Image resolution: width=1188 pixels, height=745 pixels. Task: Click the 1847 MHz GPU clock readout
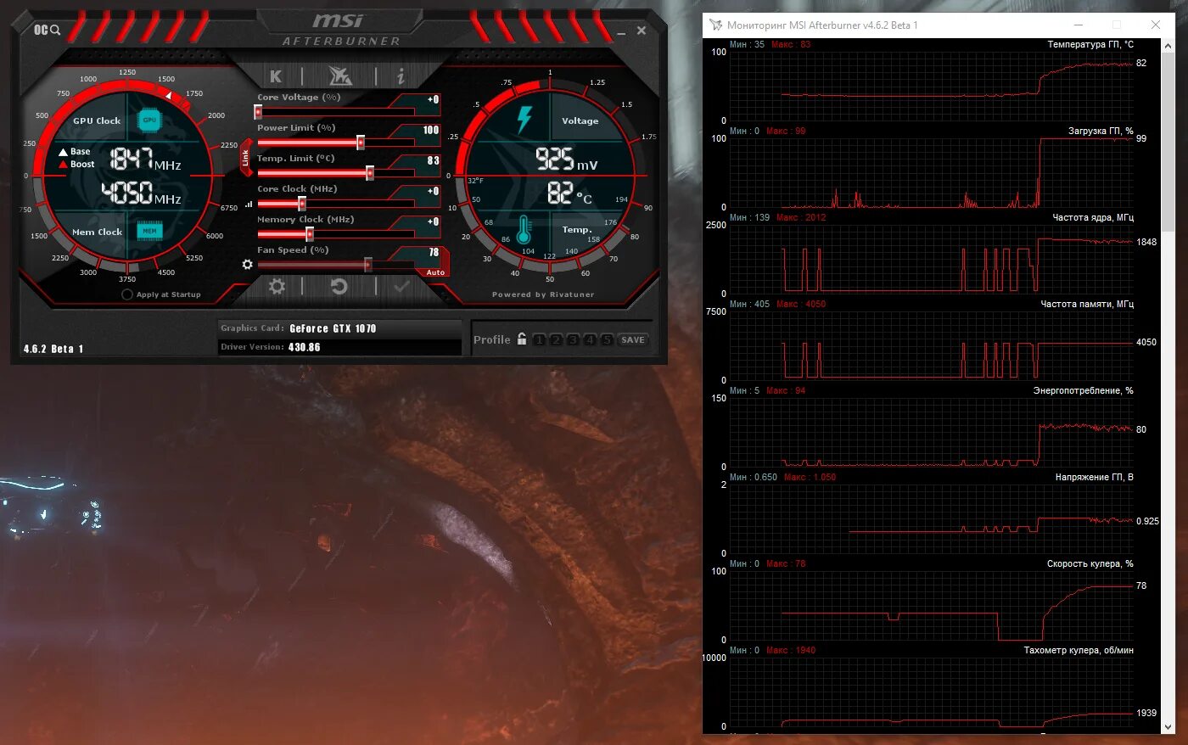(145, 160)
